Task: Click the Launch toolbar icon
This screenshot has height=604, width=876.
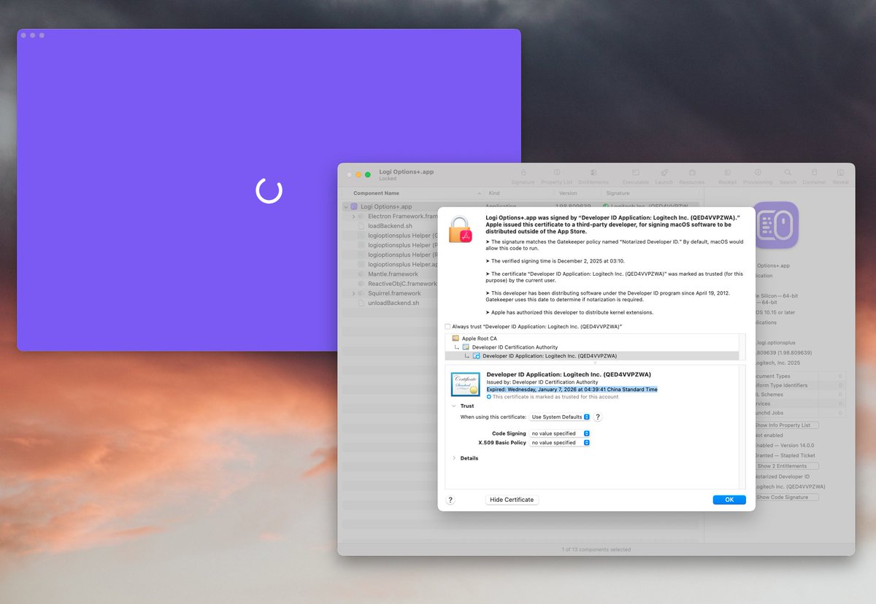Action: click(664, 173)
